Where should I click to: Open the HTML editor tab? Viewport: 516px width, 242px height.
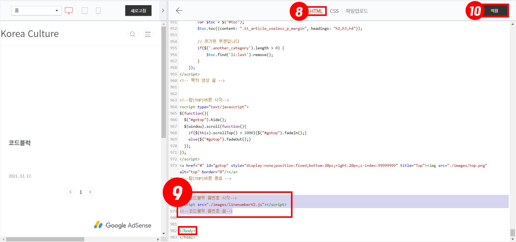316,11
